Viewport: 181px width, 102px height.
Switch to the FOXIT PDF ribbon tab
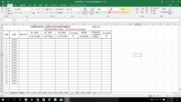53,5
